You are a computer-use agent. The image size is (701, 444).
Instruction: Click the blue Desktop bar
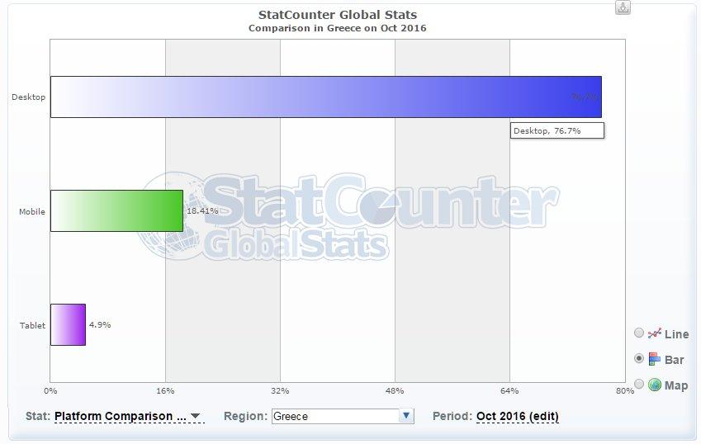[x=326, y=97]
